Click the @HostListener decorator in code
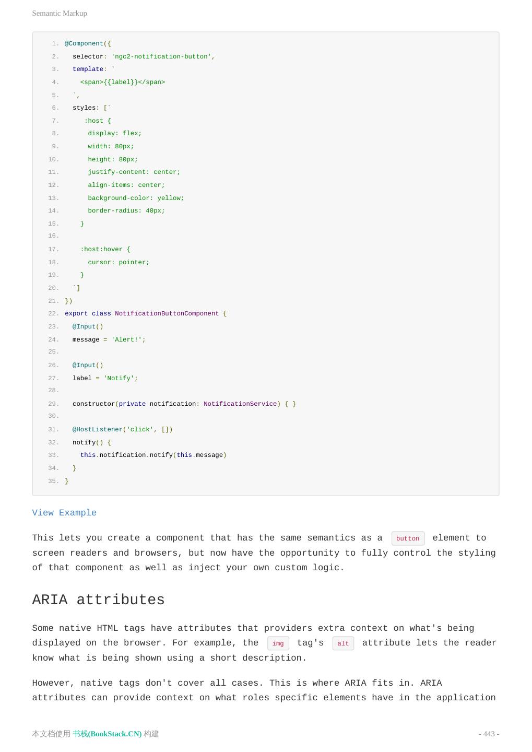Viewport: 532px width, 752px height. coord(97,430)
